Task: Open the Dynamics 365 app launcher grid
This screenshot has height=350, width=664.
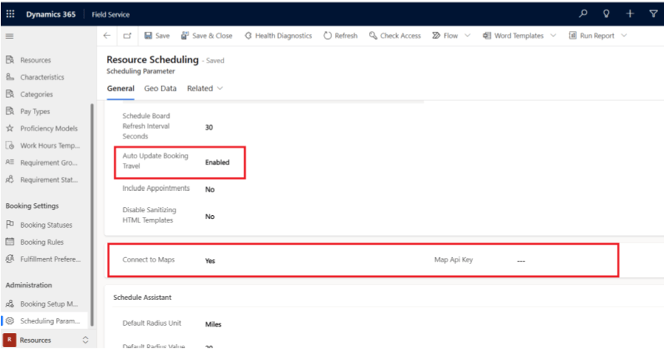Action: (x=10, y=14)
